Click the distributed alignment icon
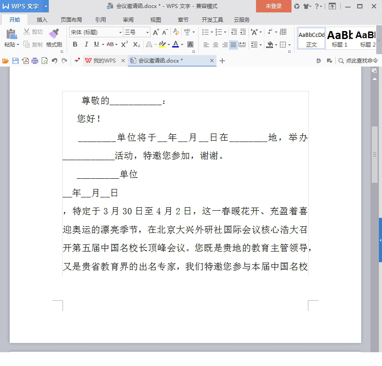This screenshot has height=366, width=382. coord(242,45)
